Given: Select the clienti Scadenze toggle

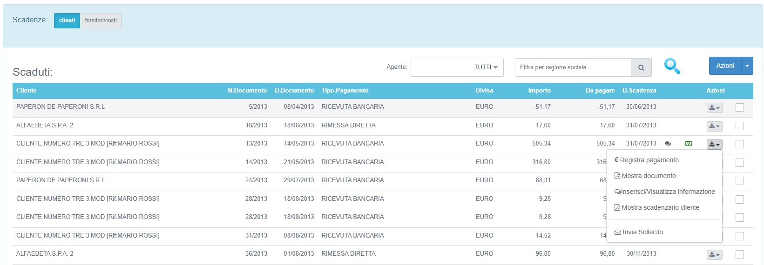Looking at the screenshot, I should [x=67, y=20].
